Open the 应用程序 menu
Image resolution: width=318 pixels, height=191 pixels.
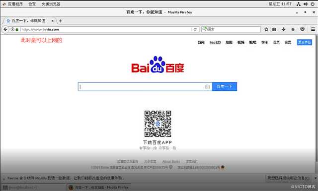click(15, 4)
